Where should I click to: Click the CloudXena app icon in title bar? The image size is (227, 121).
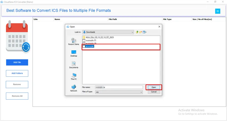tap(2, 2)
